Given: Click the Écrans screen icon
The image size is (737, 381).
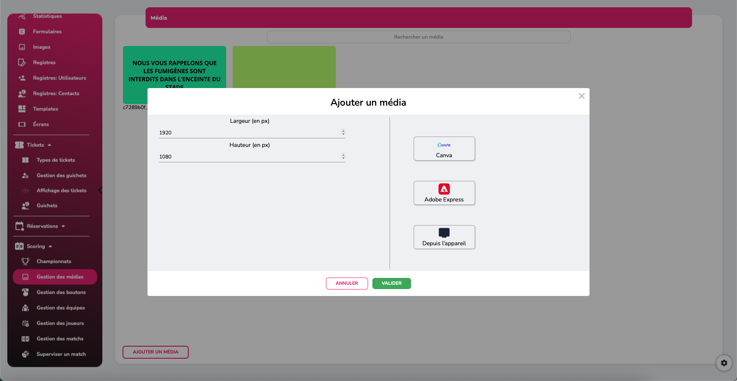Looking at the screenshot, I should pos(22,124).
